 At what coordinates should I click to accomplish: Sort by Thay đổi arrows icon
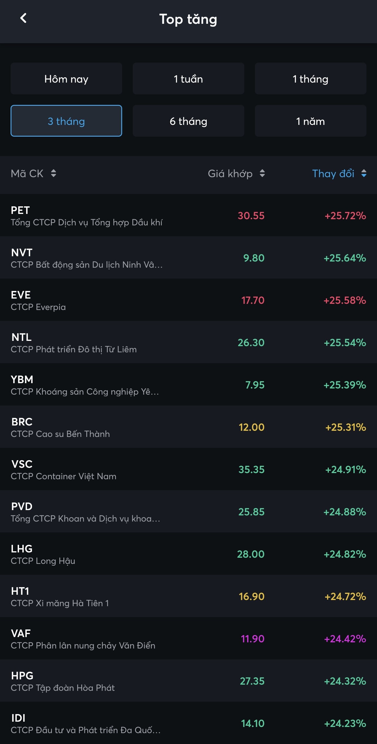click(364, 173)
